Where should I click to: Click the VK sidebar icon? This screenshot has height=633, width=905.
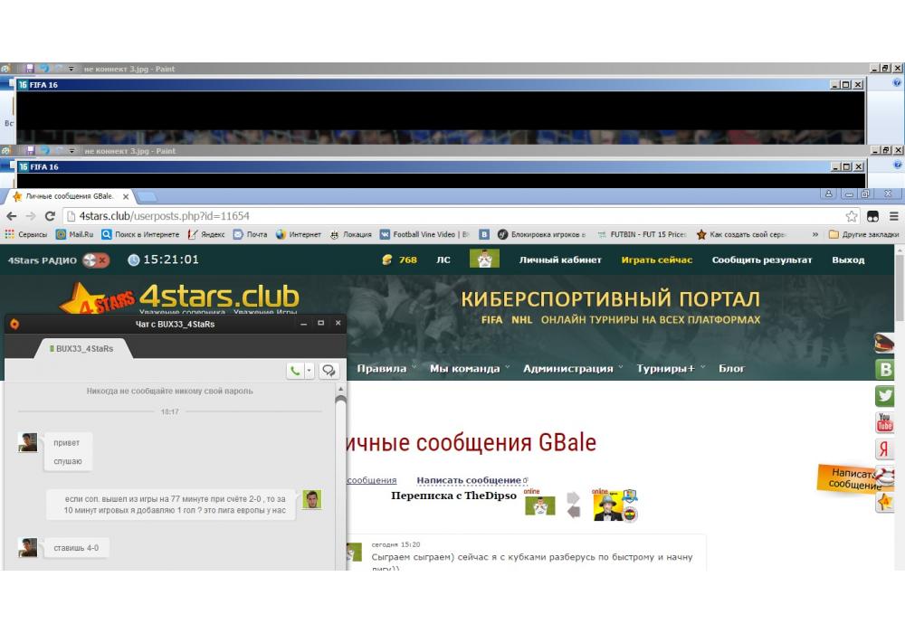[x=885, y=370]
